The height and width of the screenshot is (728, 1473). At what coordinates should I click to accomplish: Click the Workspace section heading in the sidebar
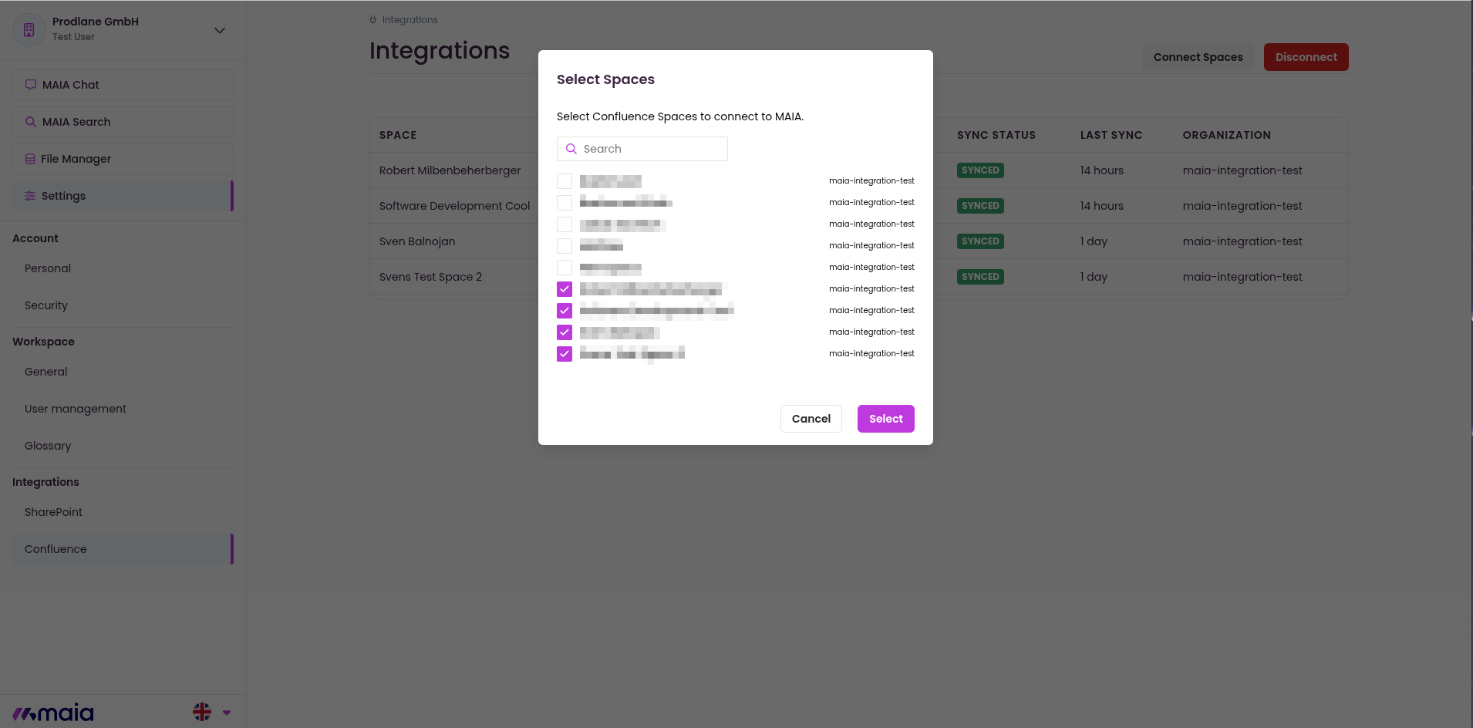(43, 342)
